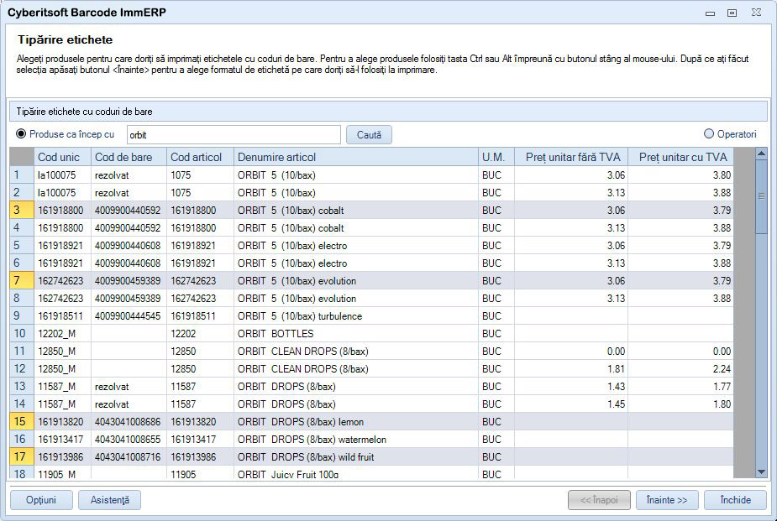This screenshot has width=777, height=521.
Task: Click the grid select-all corner cell
Action: (x=22, y=157)
